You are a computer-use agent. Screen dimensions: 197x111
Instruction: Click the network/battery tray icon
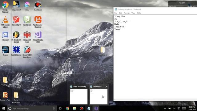point(170,108)
